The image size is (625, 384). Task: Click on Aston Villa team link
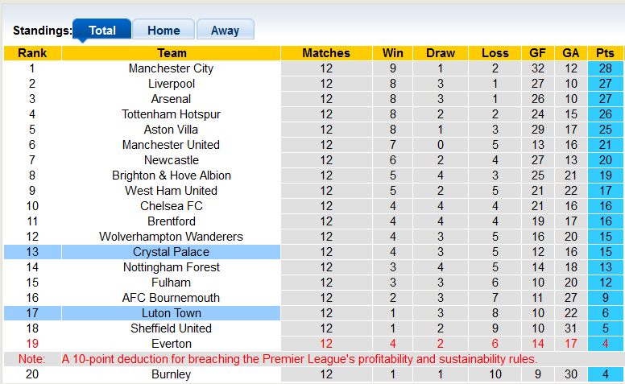pos(171,130)
